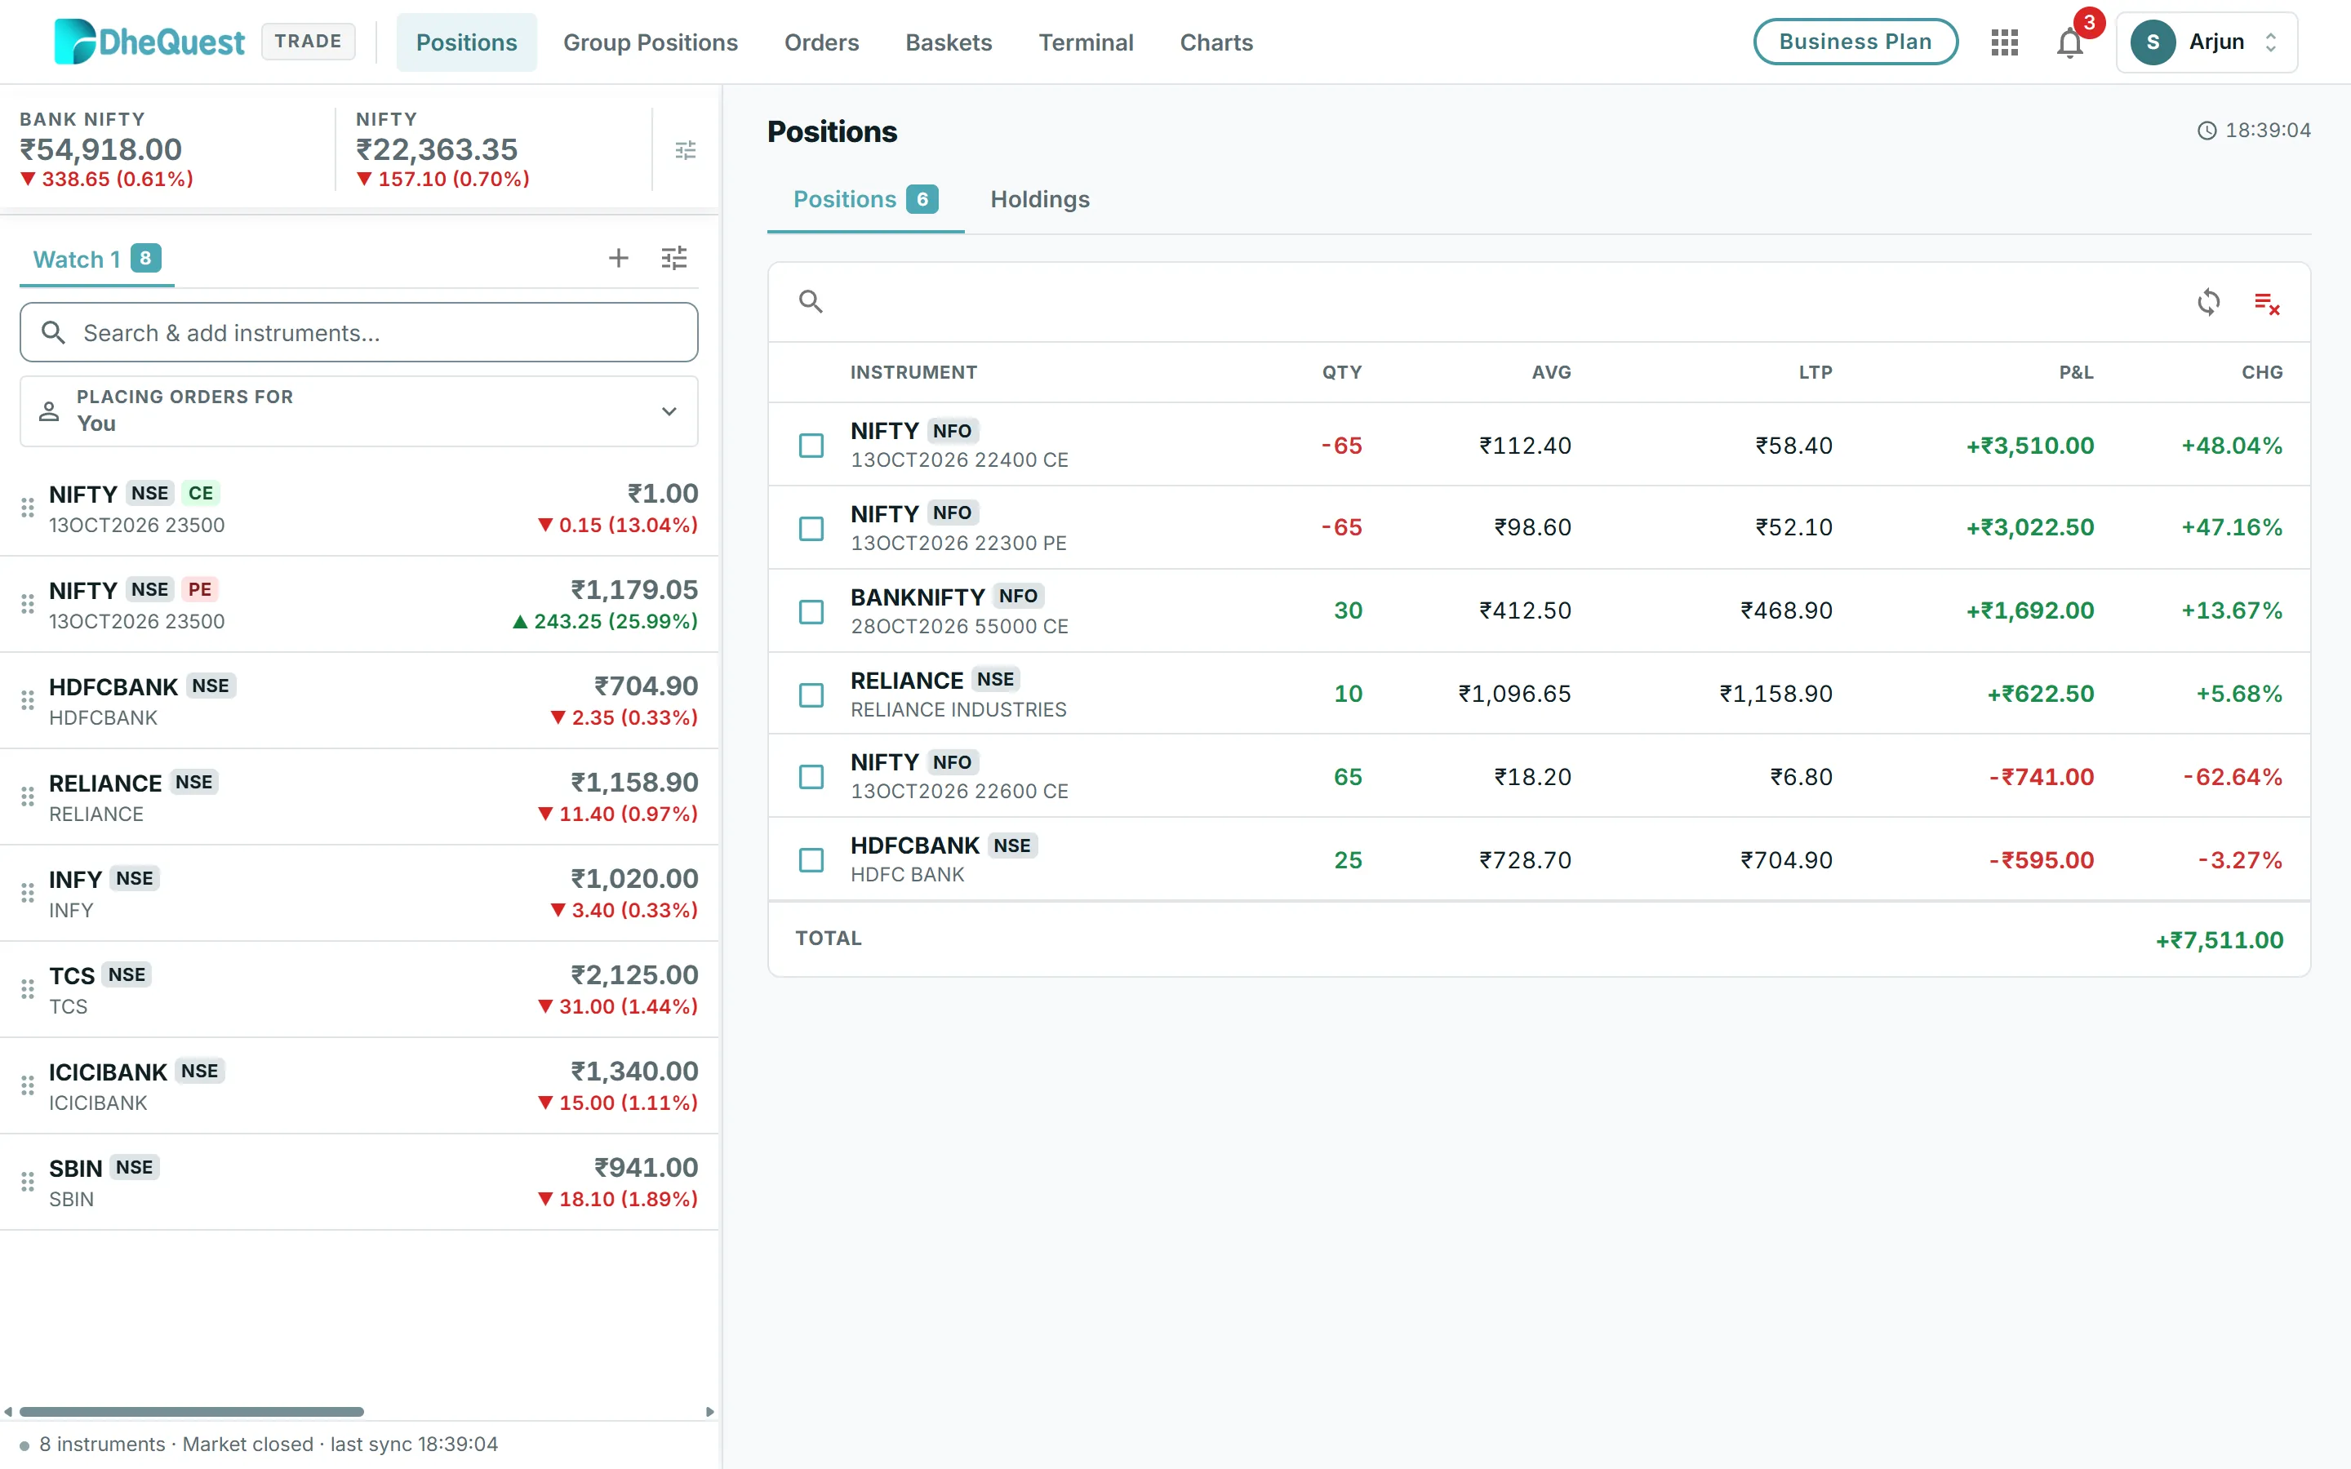The width and height of the screenshot is (2351, 1469).
Task: Open the Baskets page
Action: point(949,42)
